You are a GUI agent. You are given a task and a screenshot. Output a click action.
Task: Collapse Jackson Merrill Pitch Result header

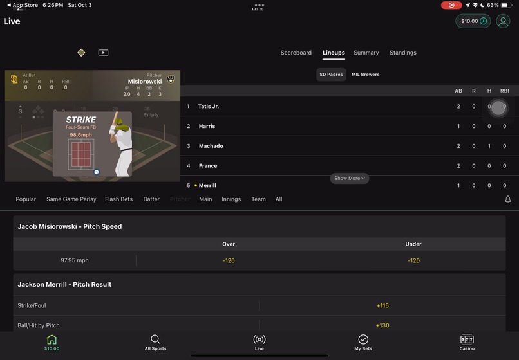coord(259,284)
